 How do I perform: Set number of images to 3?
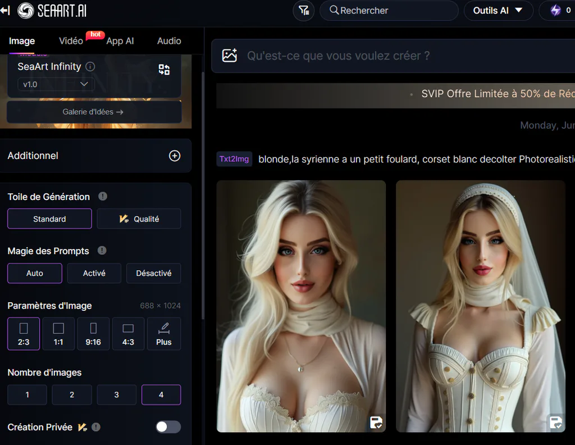117,395
